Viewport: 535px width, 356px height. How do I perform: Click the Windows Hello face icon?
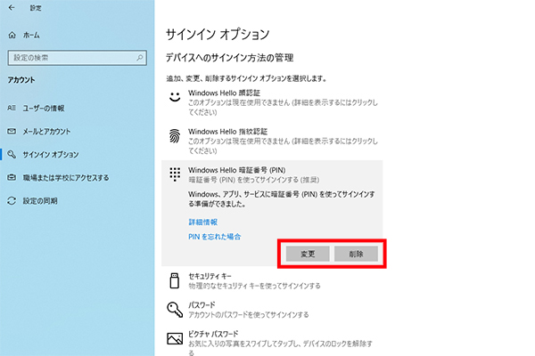pos(175,97)
